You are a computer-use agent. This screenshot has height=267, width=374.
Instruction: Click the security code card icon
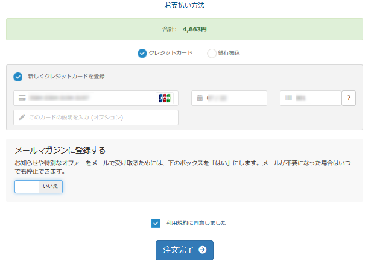pos(288,98)
